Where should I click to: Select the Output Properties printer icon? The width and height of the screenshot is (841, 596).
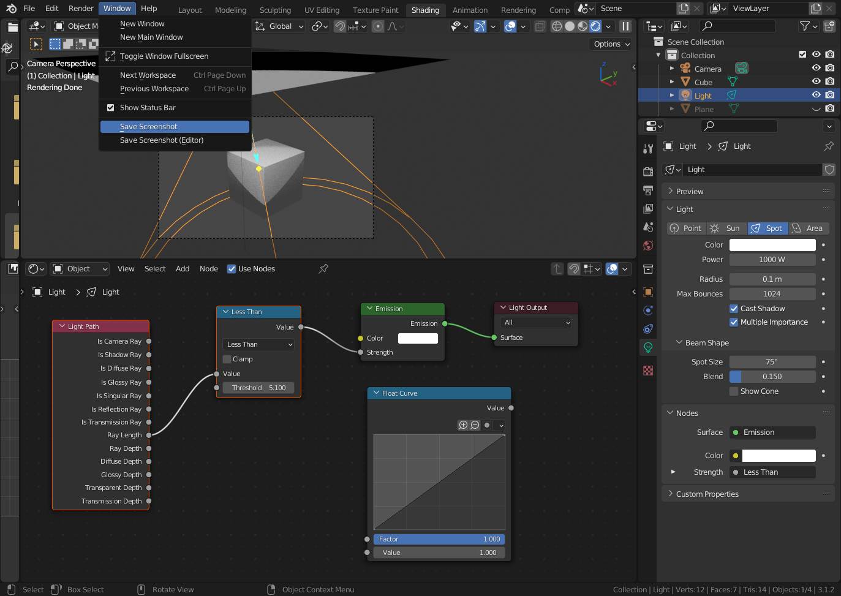[x=647, y=190]
